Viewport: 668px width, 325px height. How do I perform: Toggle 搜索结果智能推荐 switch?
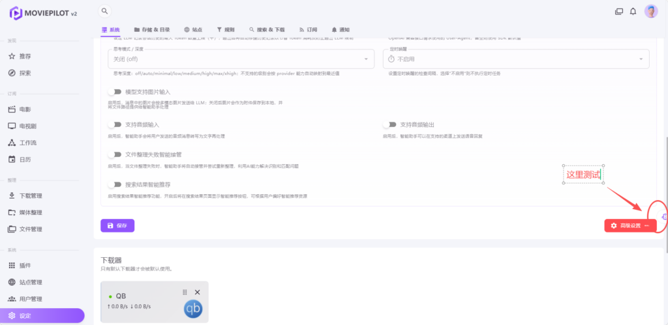(x=115, y=184)
